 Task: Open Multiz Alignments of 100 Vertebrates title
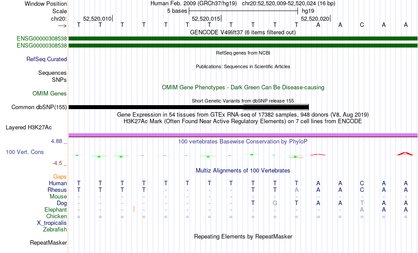pos(243,171)
